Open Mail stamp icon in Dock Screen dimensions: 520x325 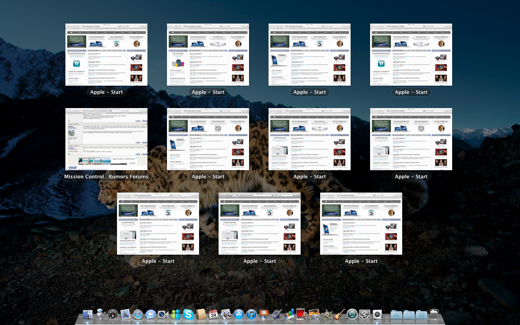pyautogui.click(x=126, y=314)
